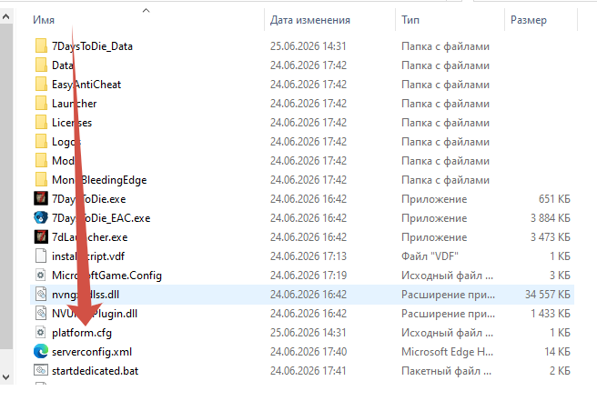Toggle sort direction arrow above Имя
The image size is (597, 401).
pos(146,10)
